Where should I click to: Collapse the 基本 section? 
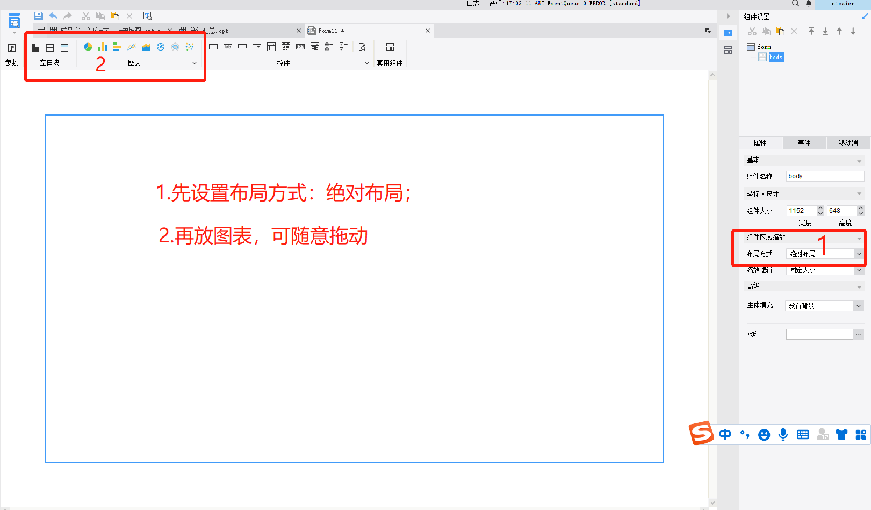pos(859,161)
